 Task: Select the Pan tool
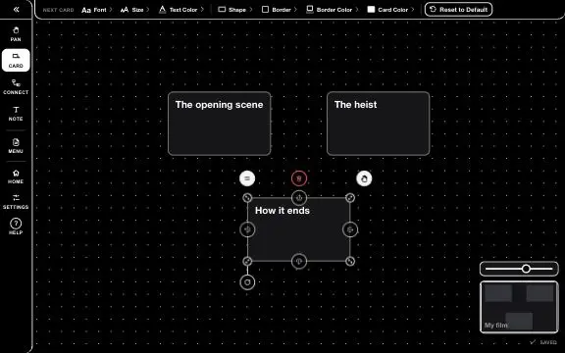pos(16,34)
